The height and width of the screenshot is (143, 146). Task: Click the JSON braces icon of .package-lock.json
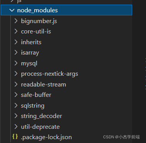(15, 137)
